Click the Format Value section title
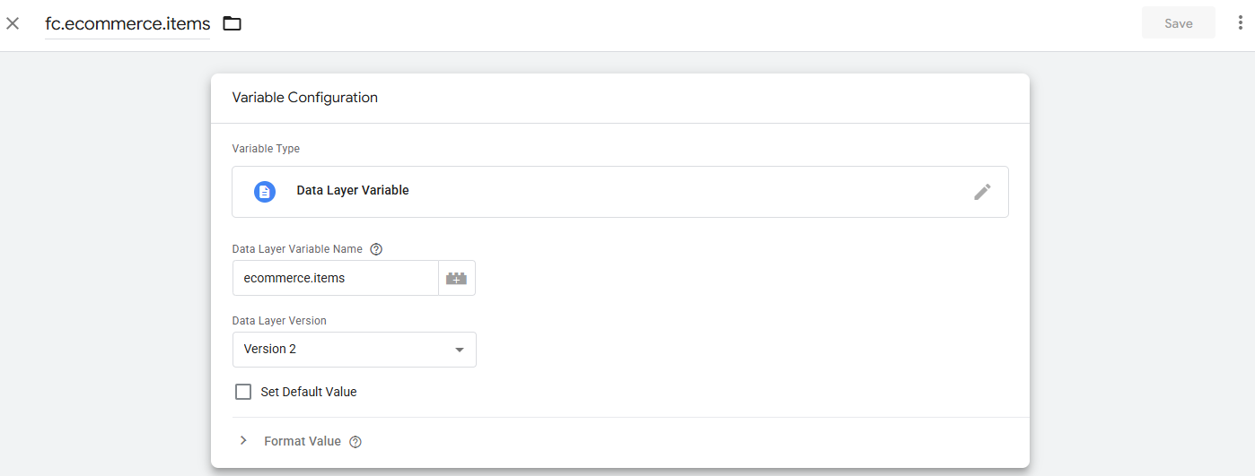This screenshot has height=476, width=1255. click(303, 441)
